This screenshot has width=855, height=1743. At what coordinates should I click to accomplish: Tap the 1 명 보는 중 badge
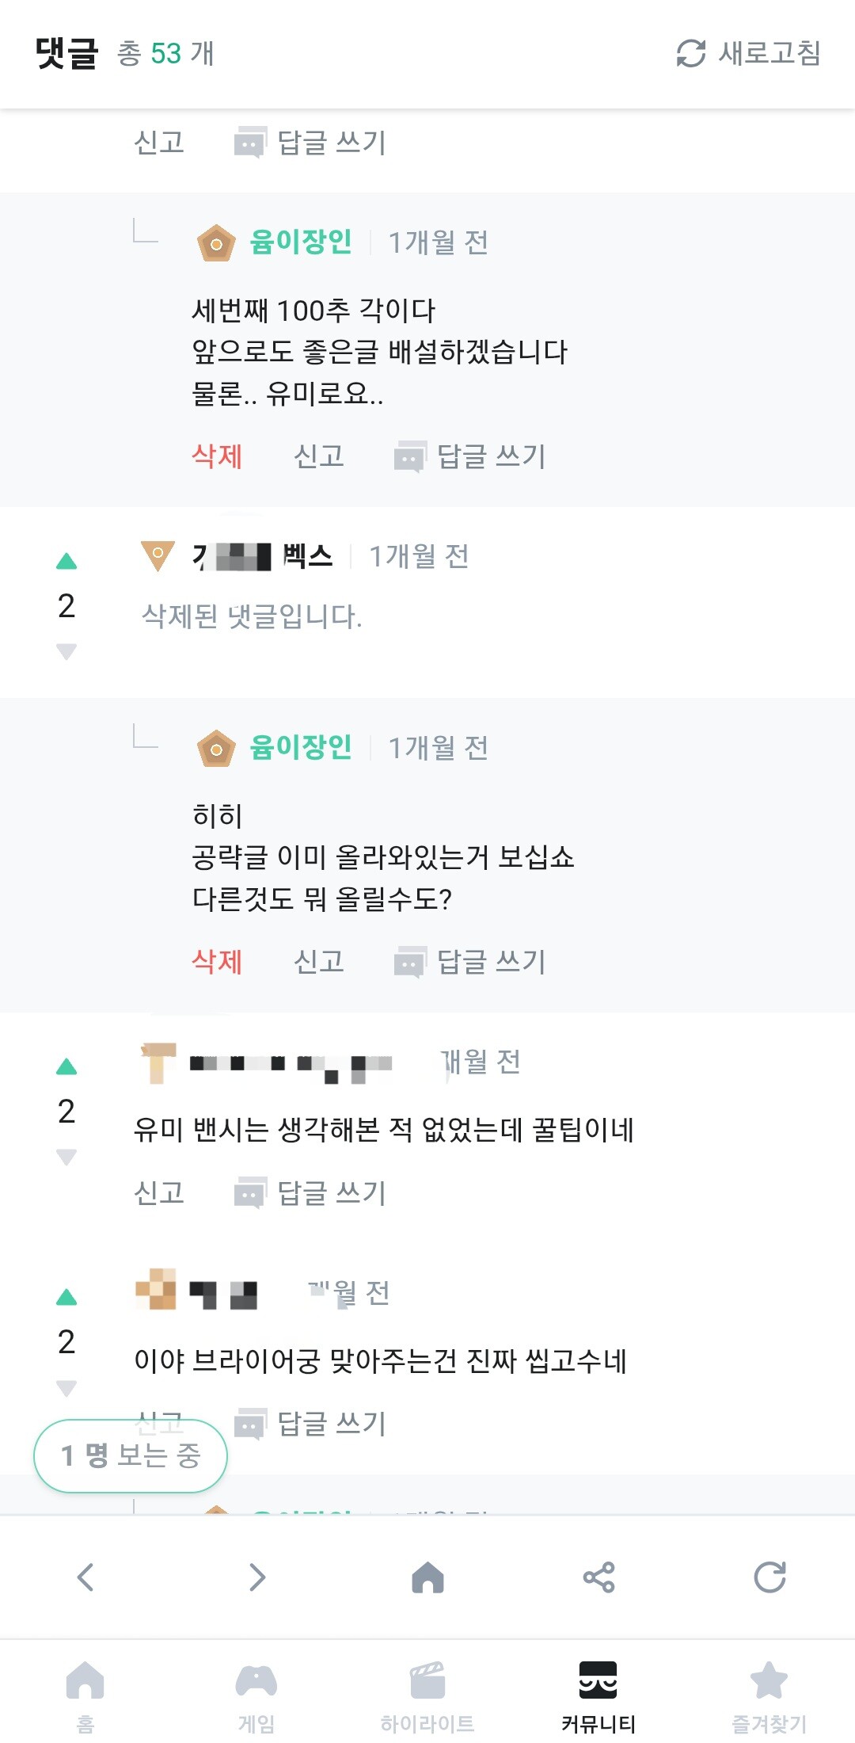pos(131,1455)
